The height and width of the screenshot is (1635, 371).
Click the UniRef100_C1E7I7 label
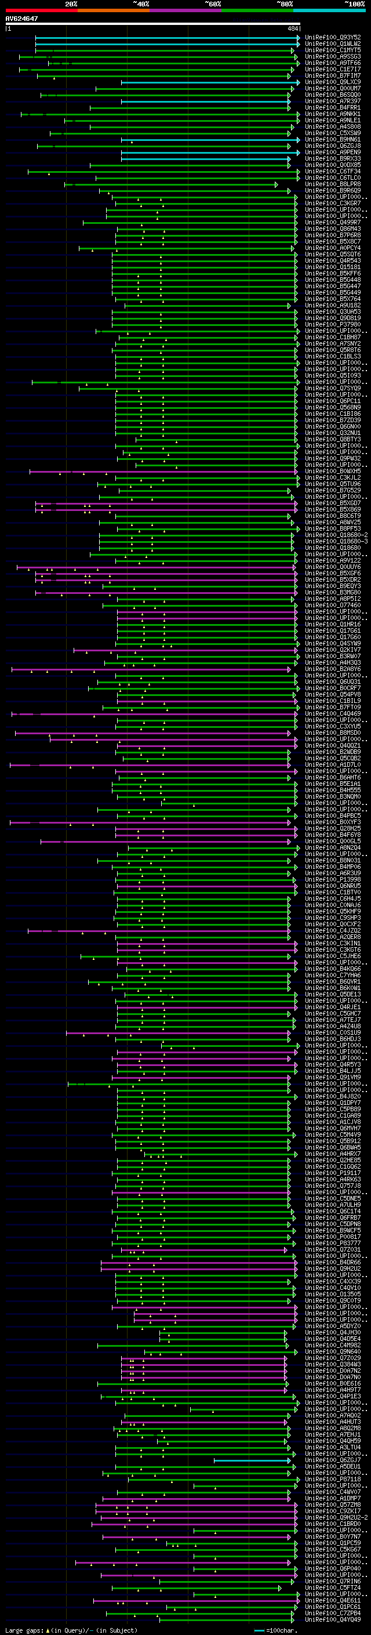coord(333,70)
